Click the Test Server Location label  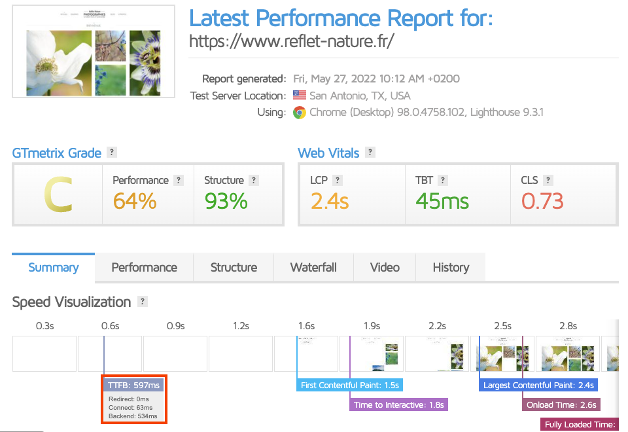(238, 96)
